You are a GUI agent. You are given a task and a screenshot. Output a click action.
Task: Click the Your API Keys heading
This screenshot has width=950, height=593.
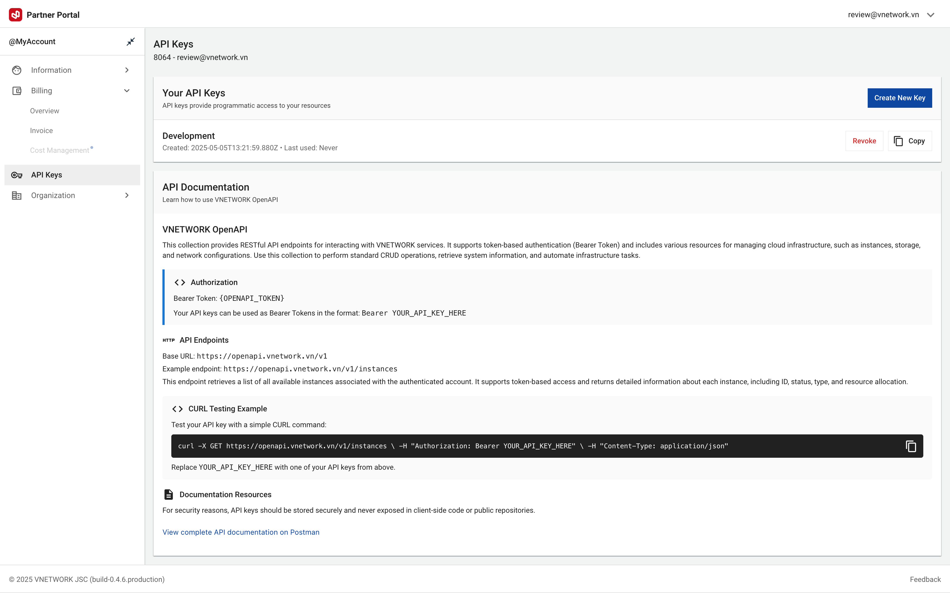pyautogui.click(x=194, y=93)
